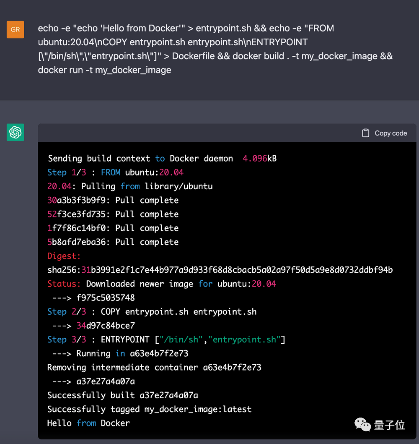Click the user's echo command message text

tap(215, 49)
